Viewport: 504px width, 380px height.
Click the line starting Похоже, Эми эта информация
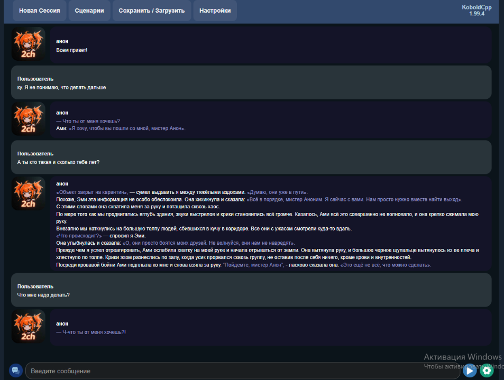point(259,199)
